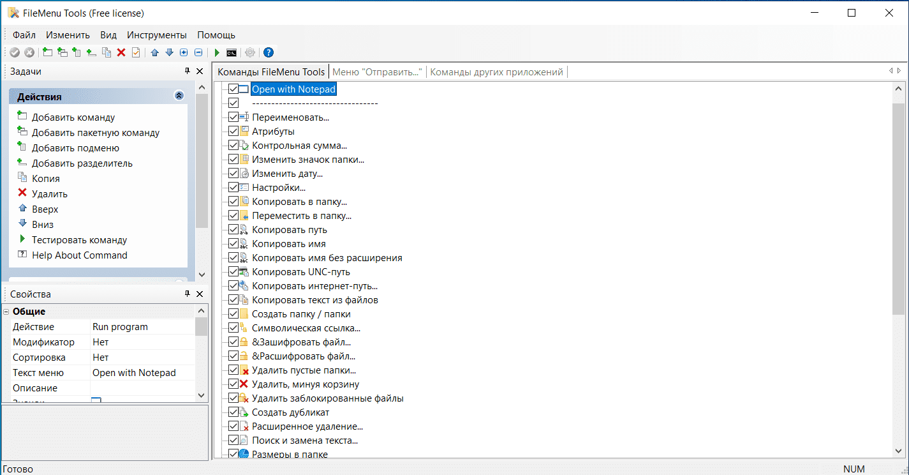The width and height of the screenshot is (909, 475).
Task: Click the green checkmark apply icon in toolbar
Action: click(15, 52)
